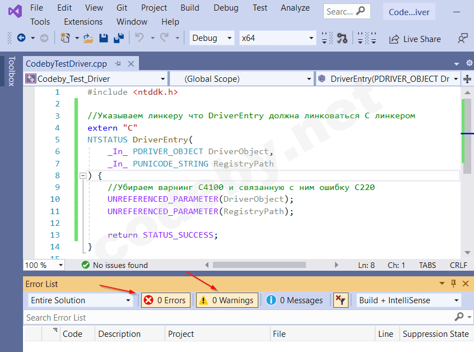Open file using the folder icon
The height and width of the screenshot is (352, 474).
pyautogui.click(x=89, y=38)
